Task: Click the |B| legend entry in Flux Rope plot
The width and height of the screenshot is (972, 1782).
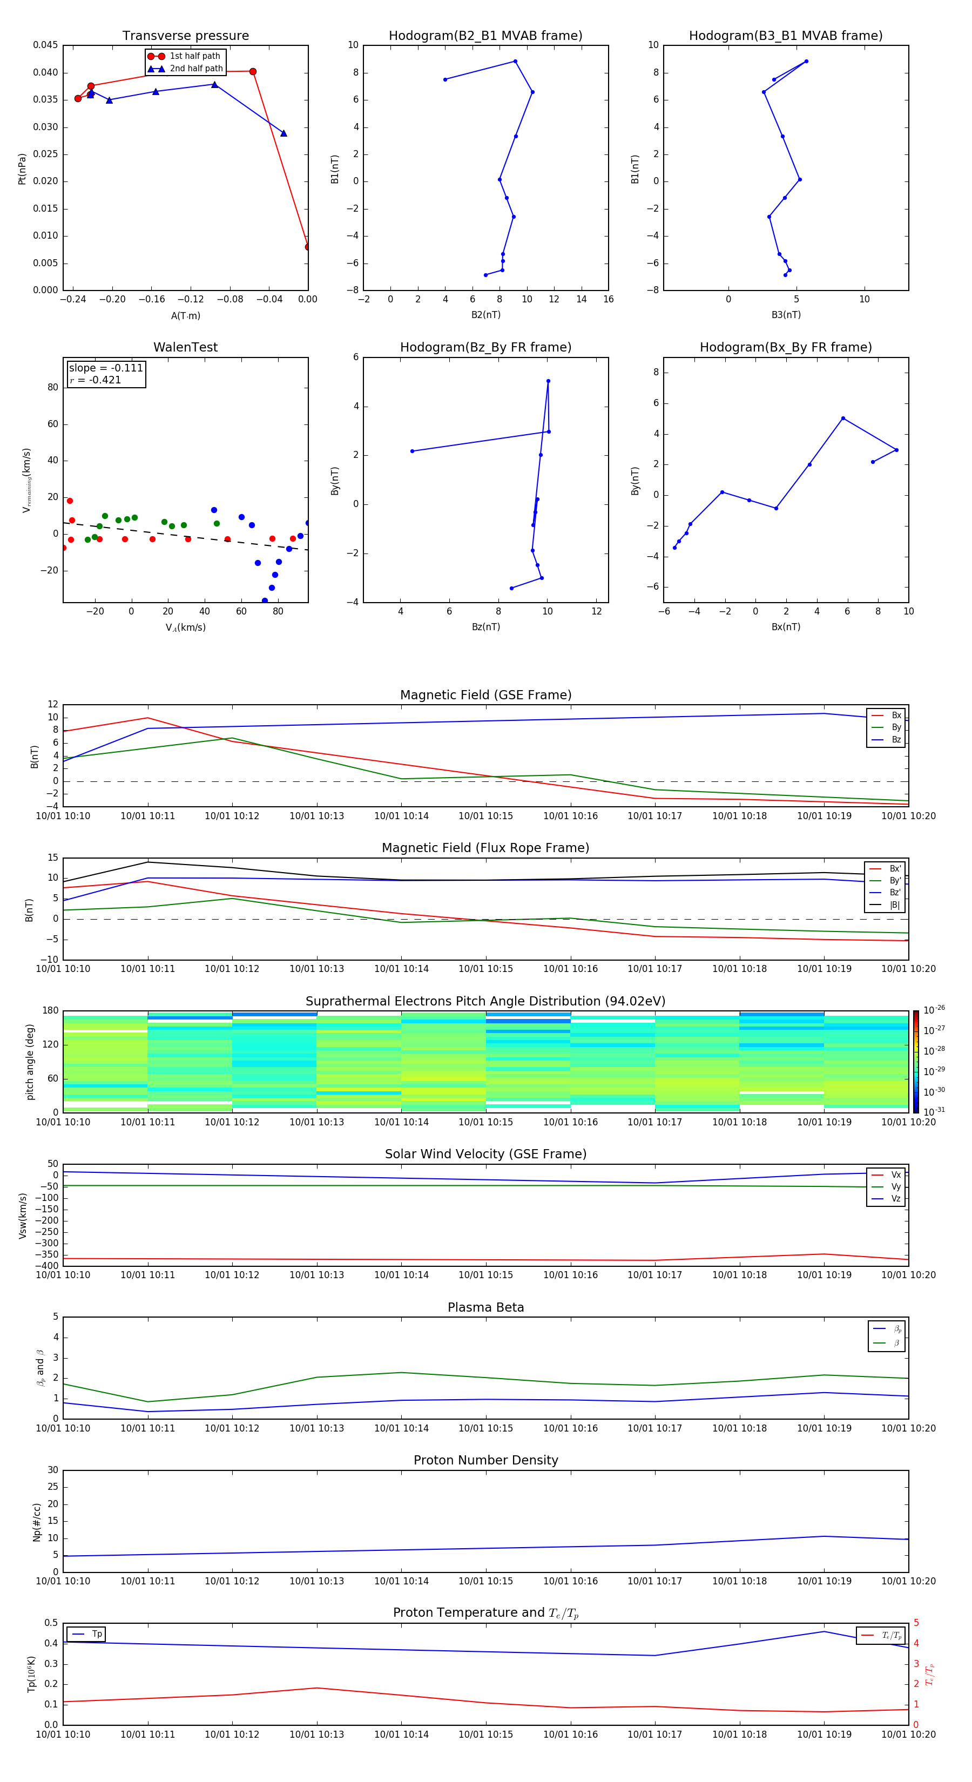Action: (x=886, y=906)
